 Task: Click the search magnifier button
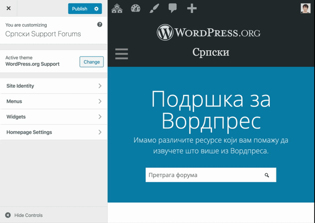(x=267, y=175)
